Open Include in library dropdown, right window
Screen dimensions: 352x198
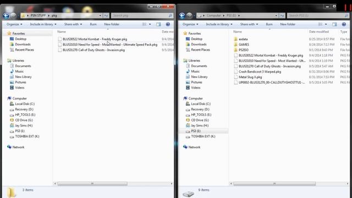(219, 24)
